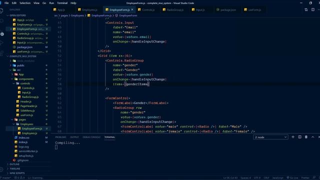Click UTF-8 encoding in status bar
320x180 pixels.
coord(257,178)
